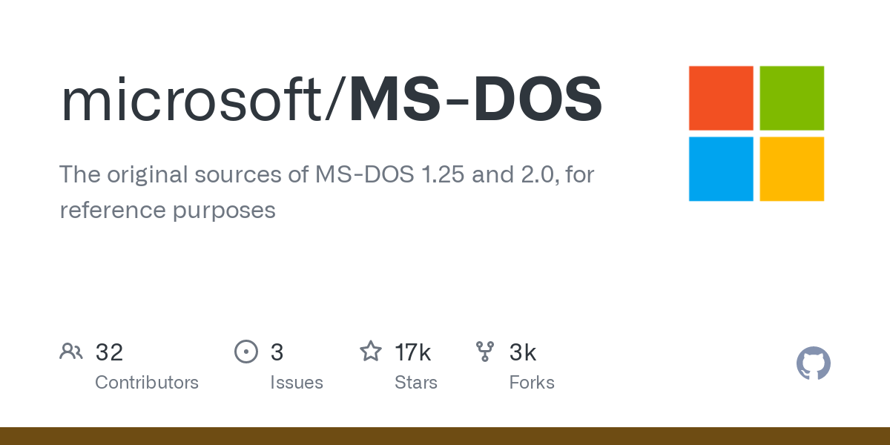Click the yellow Microsoft logo square
Viewport: 890px width, 445px height.
pos(792,169)
